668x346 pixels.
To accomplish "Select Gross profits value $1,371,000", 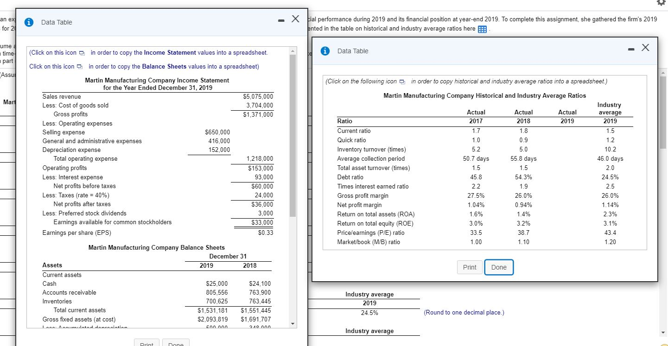I will point(258,114).
